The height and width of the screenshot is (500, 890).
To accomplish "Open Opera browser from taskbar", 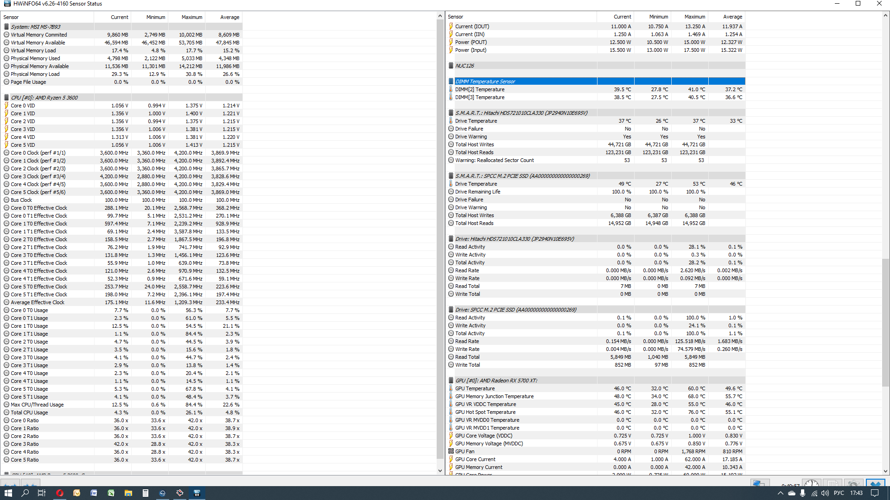I will (x=60, y=493).
